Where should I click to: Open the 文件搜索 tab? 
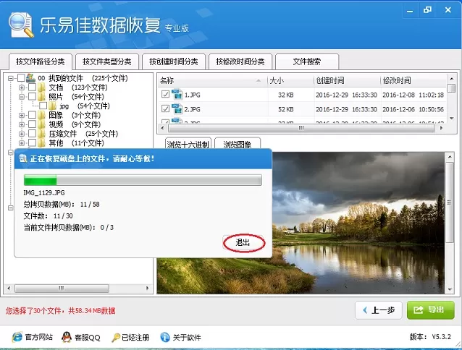point(307,61)
